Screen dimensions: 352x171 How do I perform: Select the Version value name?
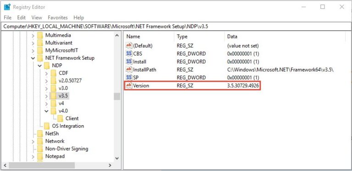[x=141, y=85]
